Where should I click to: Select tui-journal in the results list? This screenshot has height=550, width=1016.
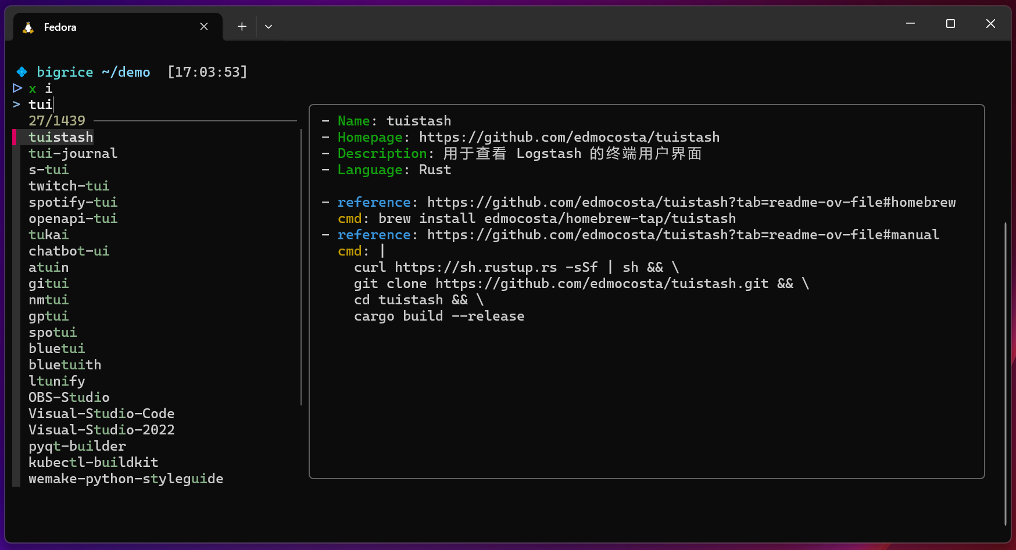(73, 153)
